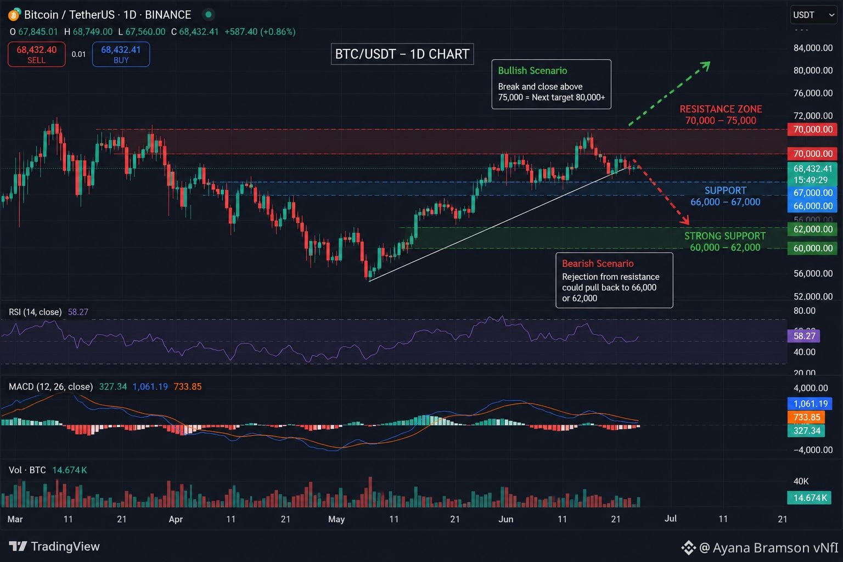Click the 0.01 spread value between Sell and Buy
The image size is (843, 562).
[x=78, y=54]
